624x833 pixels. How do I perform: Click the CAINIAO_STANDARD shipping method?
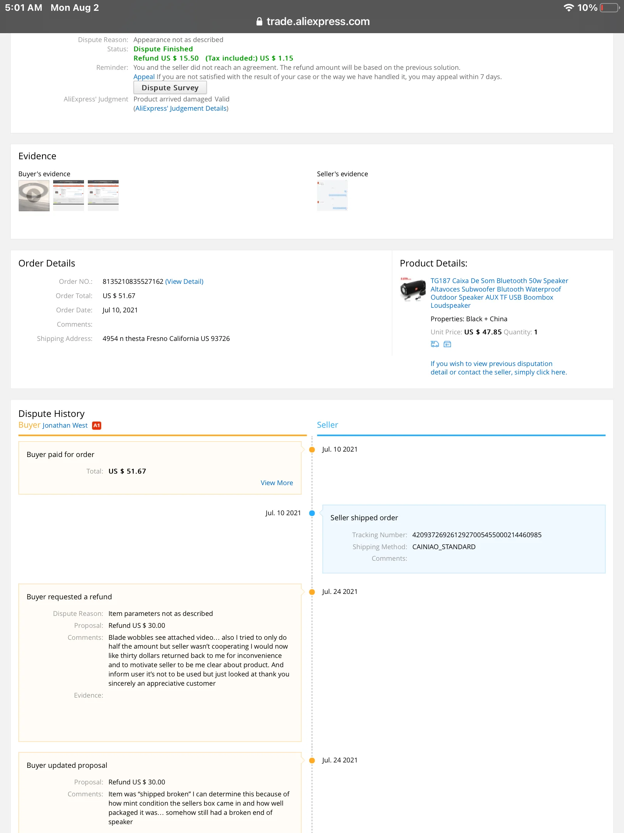pyautogui.click(x=444, y=547)
